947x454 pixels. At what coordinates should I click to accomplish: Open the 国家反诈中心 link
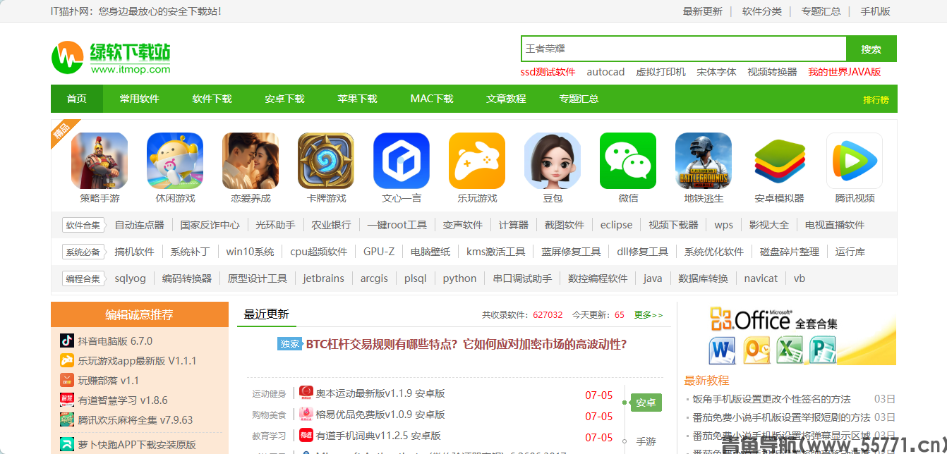[210, 225]
